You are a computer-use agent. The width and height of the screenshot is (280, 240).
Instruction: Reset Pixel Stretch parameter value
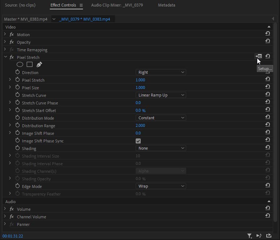[x=267, y=79]
